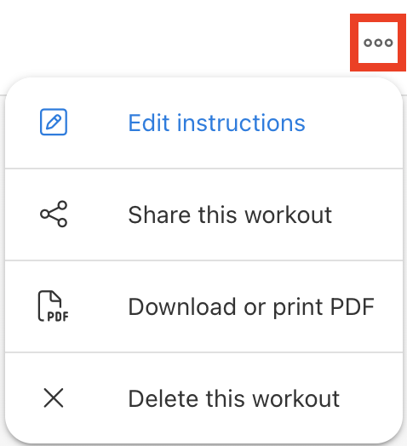Click the cross icon beside Delete this workout
407x446 pixels.
(54, 397)
